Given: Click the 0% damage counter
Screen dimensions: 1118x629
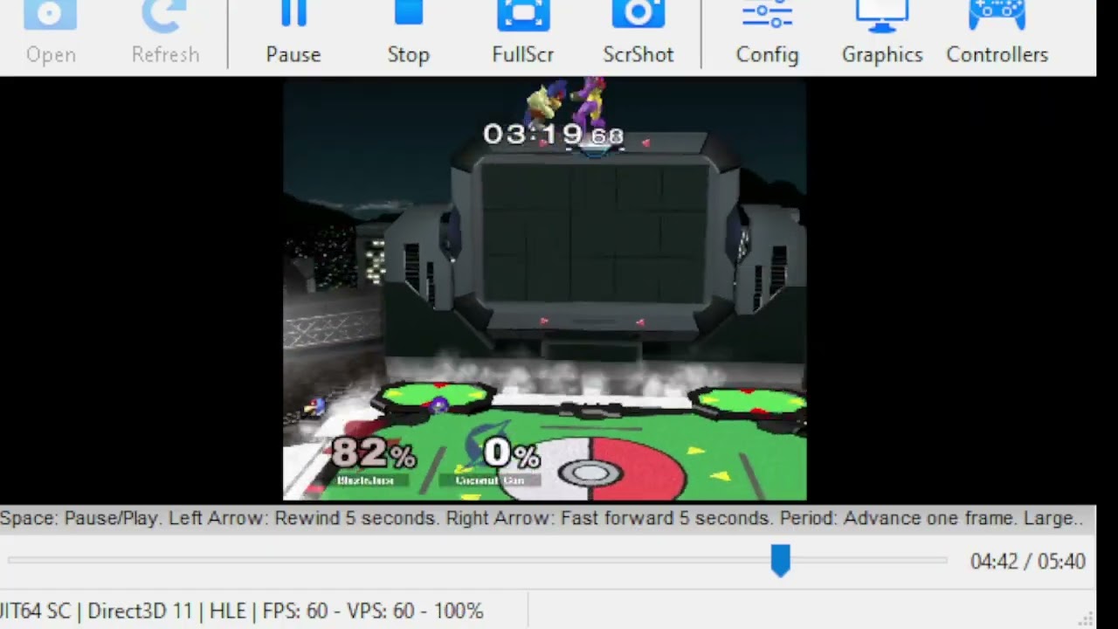Looking at the screenshot, I should pyautogui.click(x=512, y=453).
